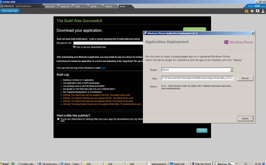Image resolution: width=266 pixels, height=165 pixels.
Task: Open the settings gear icon
Action: tap(252, 11)
